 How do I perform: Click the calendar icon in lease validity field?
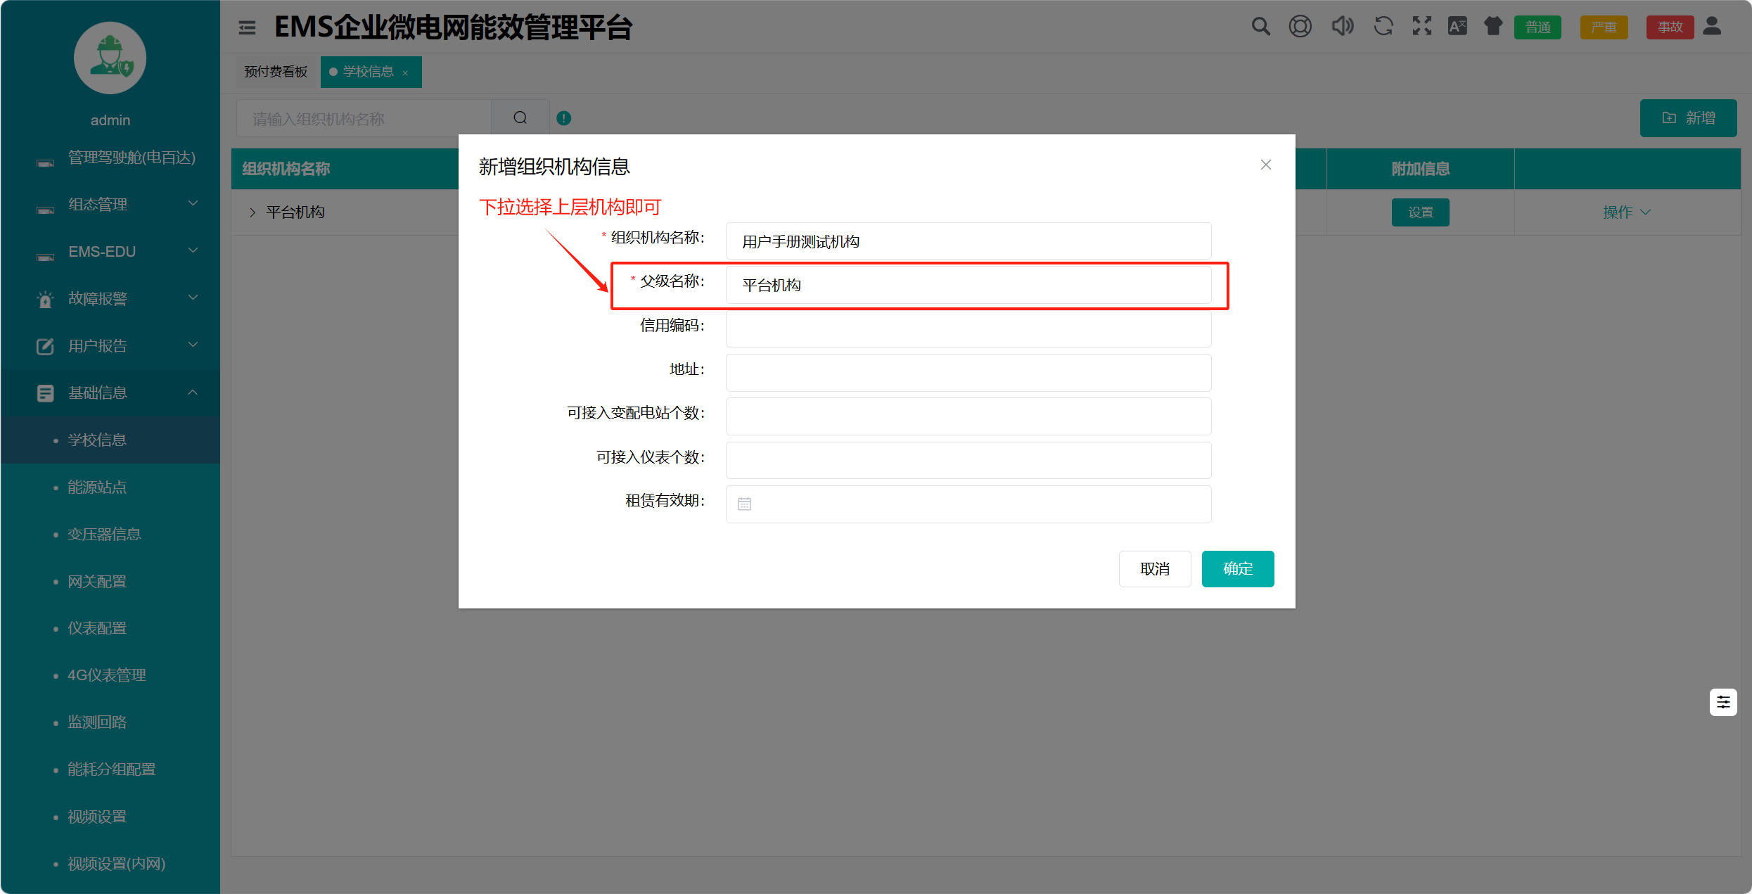pyautogui.click(x=744, y=504)
